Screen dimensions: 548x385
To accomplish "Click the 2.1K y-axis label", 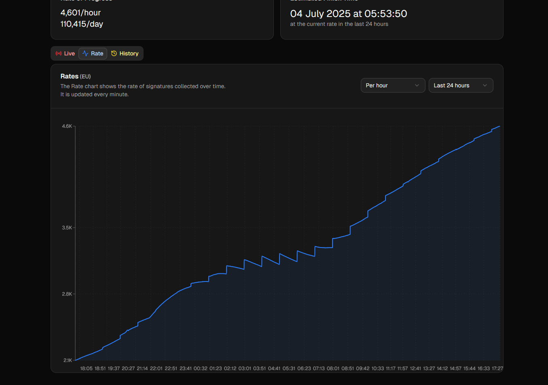I will tap(68, 360).
